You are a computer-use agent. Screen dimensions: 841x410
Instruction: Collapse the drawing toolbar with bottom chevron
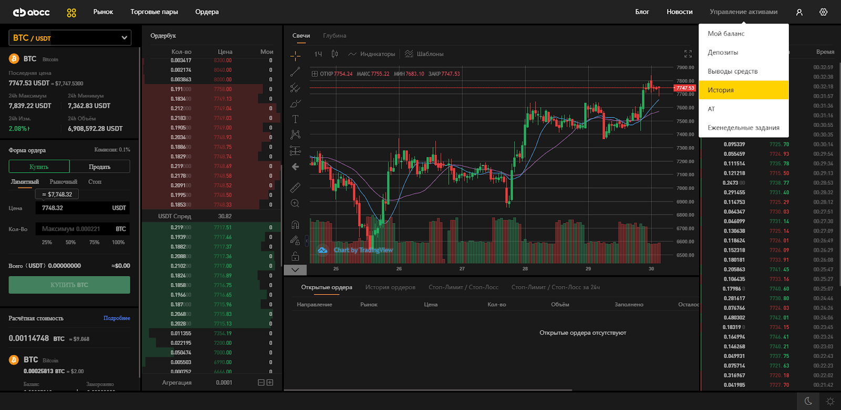[295, 270]
